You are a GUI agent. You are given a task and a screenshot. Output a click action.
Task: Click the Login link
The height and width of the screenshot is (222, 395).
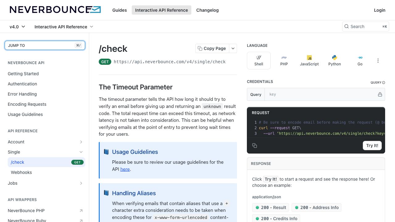380,10
